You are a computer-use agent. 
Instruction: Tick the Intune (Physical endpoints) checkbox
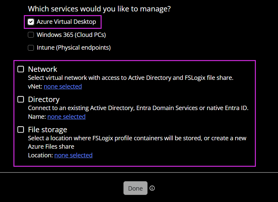(x=31, y=48)
